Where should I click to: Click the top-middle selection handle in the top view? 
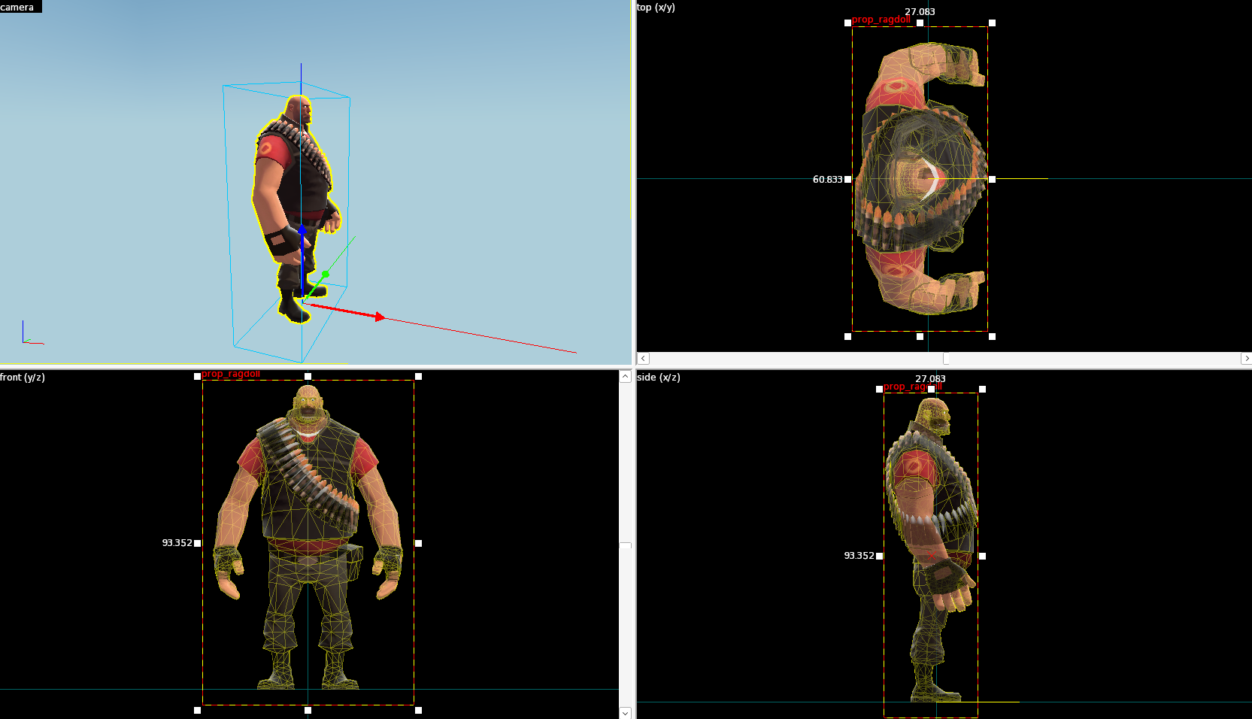920,23
